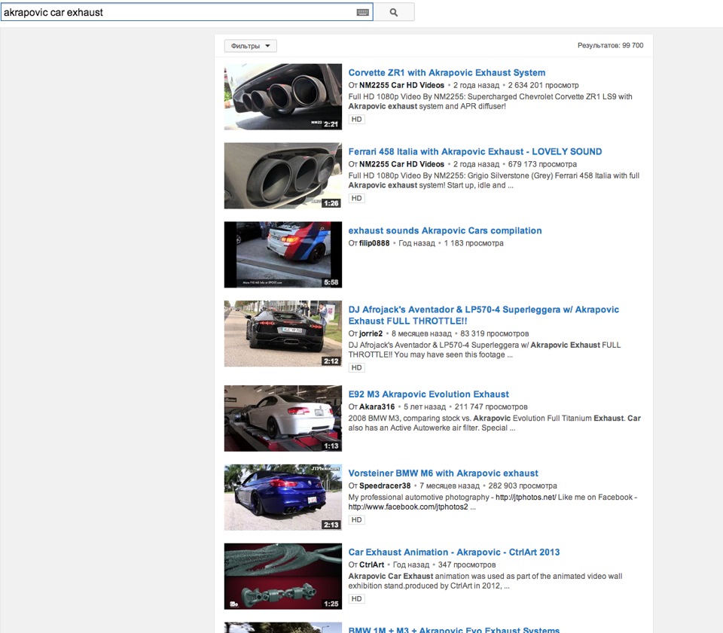Click the '2 634 201 просмотр' view count

click(543, 85)
